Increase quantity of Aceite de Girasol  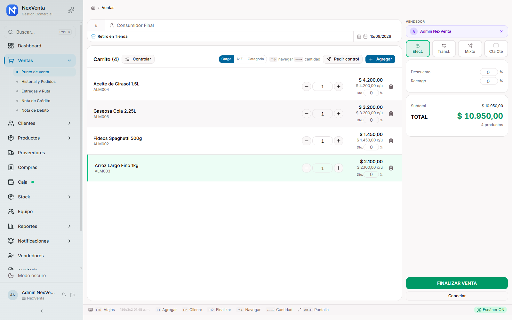(x=339, y=86)
